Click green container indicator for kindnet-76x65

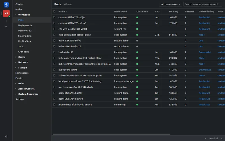[137, 52]
